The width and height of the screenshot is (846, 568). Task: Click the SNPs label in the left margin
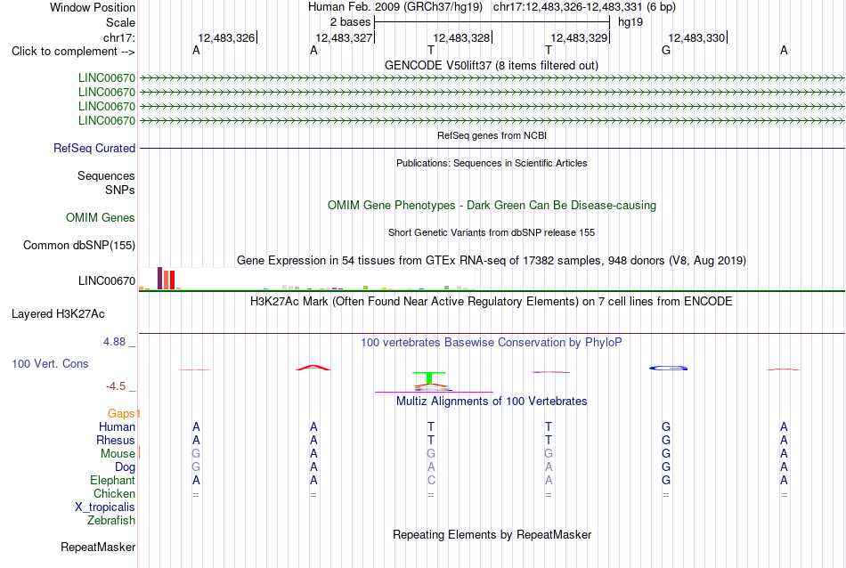pos(120,190)
